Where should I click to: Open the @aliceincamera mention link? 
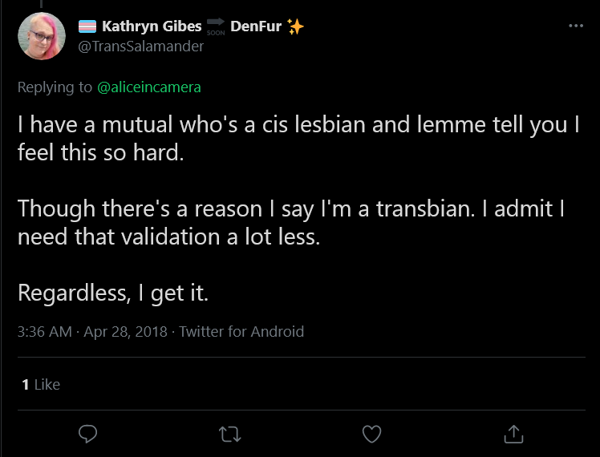pyautogui.click(x=149, y=87)
